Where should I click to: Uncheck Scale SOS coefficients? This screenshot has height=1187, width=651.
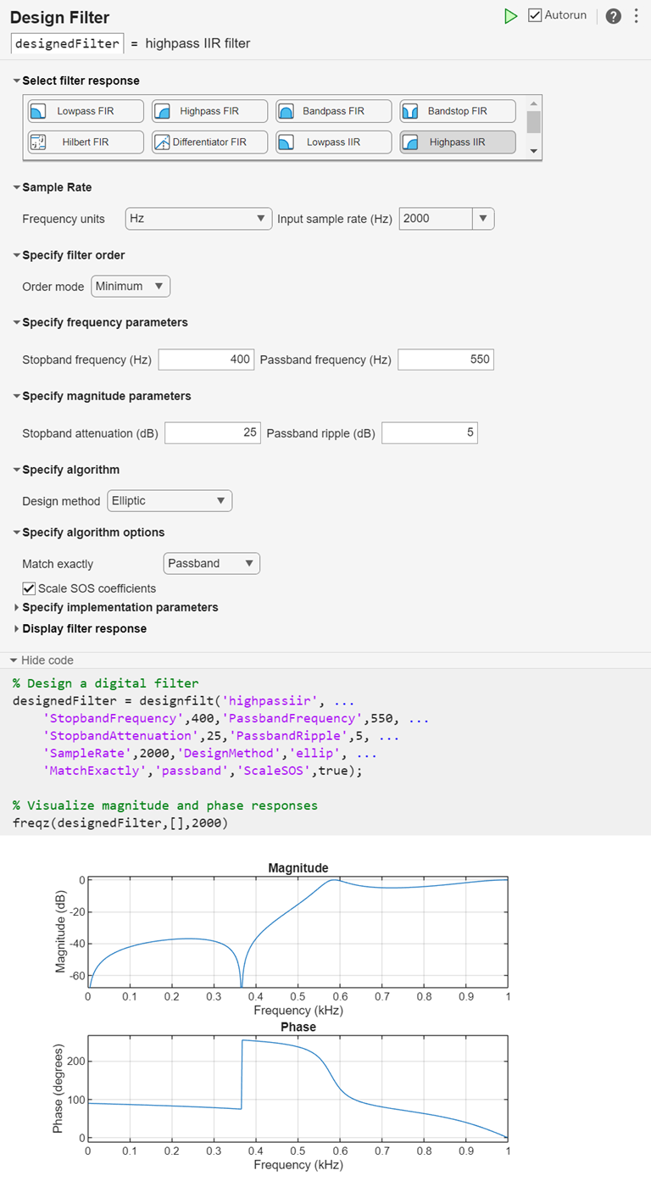click(28, 588)
